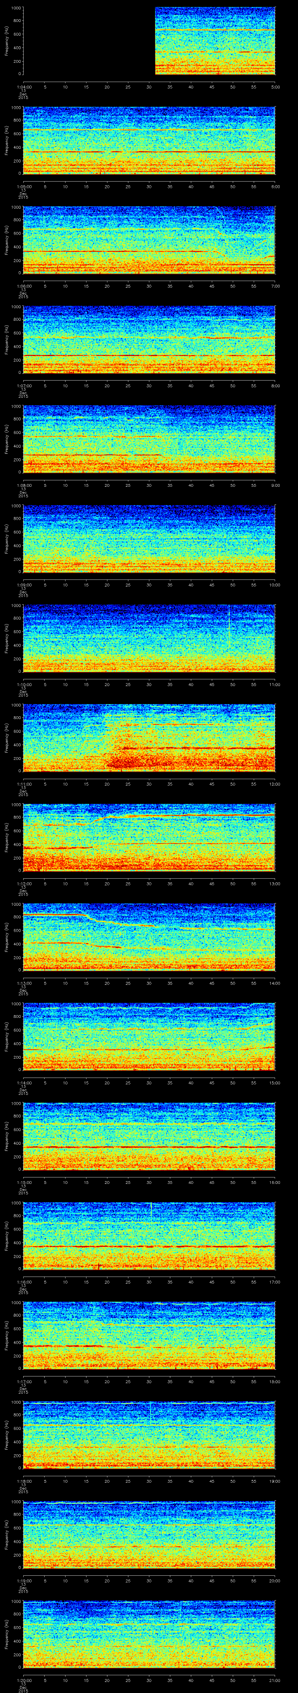
Task: Select the spectrogram panel starting at 1:13:00
Action: click(x=149, y=937)
